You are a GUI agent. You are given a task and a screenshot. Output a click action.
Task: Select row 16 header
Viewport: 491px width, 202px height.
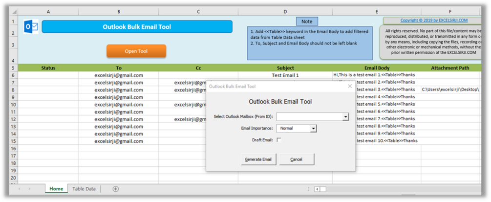[14, 148]
